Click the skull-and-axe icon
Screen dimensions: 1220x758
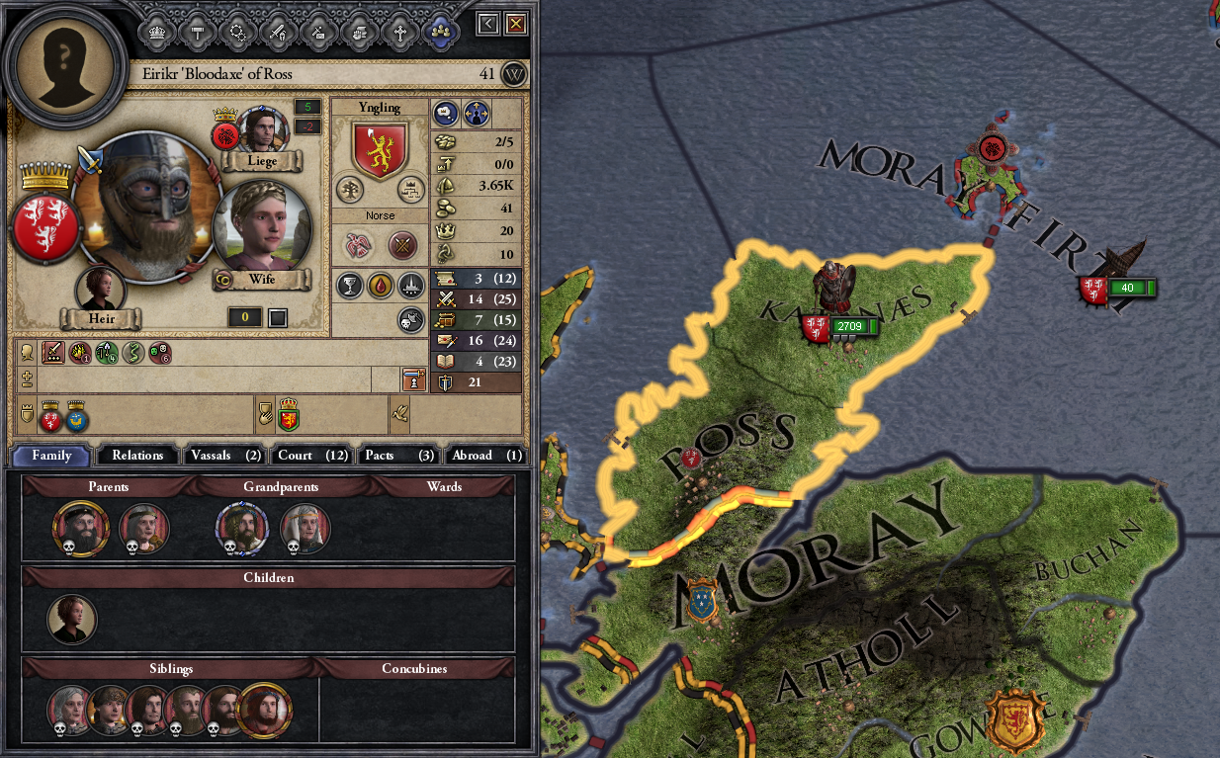[x=411, y=319]
